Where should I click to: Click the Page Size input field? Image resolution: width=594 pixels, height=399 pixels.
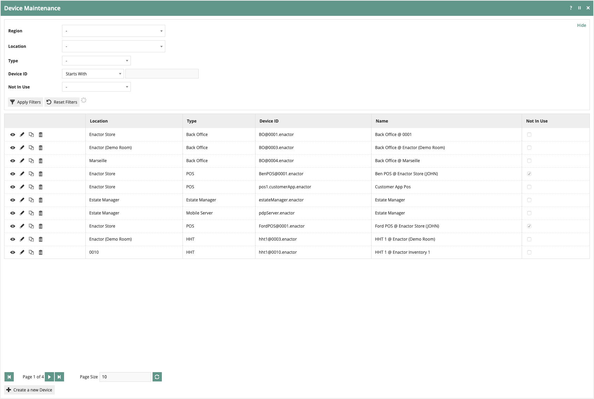point(125,377)
